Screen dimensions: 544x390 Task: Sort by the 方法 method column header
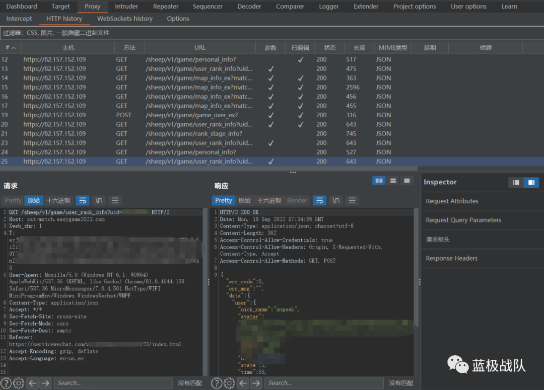click(129, 48)
